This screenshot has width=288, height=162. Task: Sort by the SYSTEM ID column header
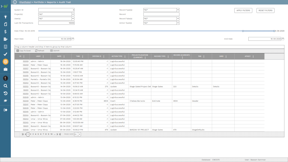tap(97, 56)
